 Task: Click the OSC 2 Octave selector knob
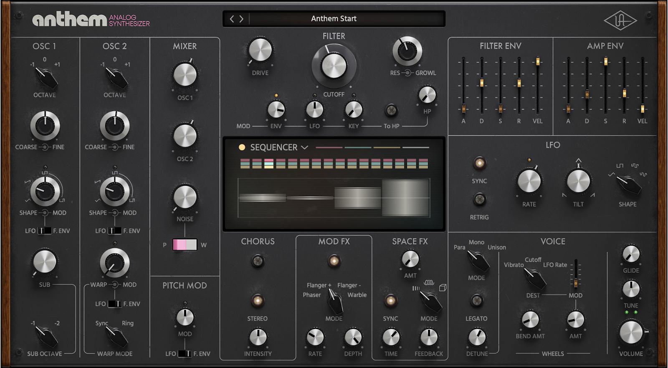(x=116, y=78)
